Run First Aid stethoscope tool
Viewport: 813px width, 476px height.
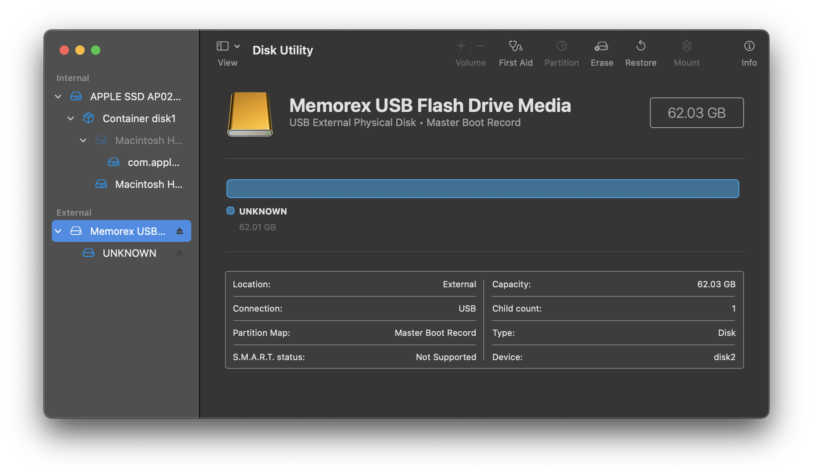(x=515, y=46)
